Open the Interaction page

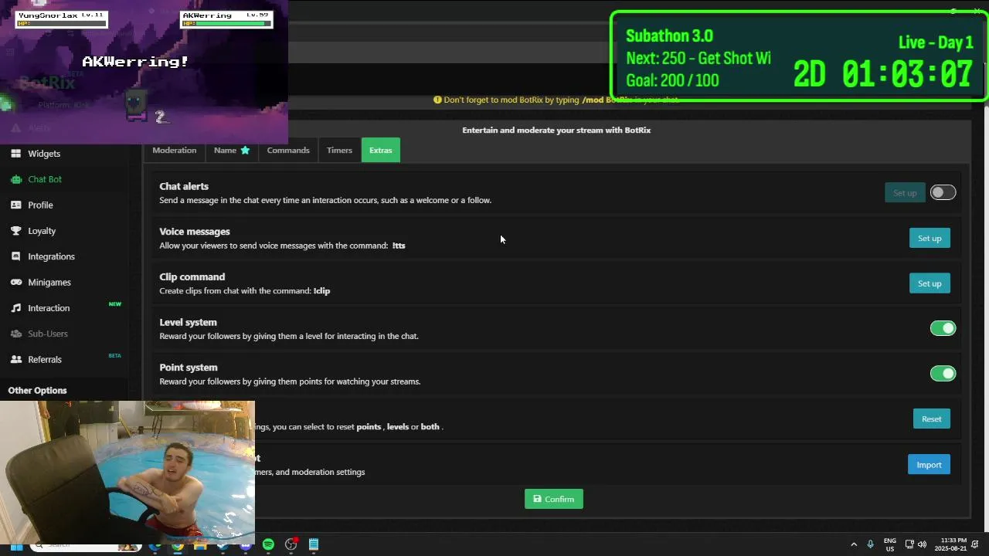[x=49, y=308]
